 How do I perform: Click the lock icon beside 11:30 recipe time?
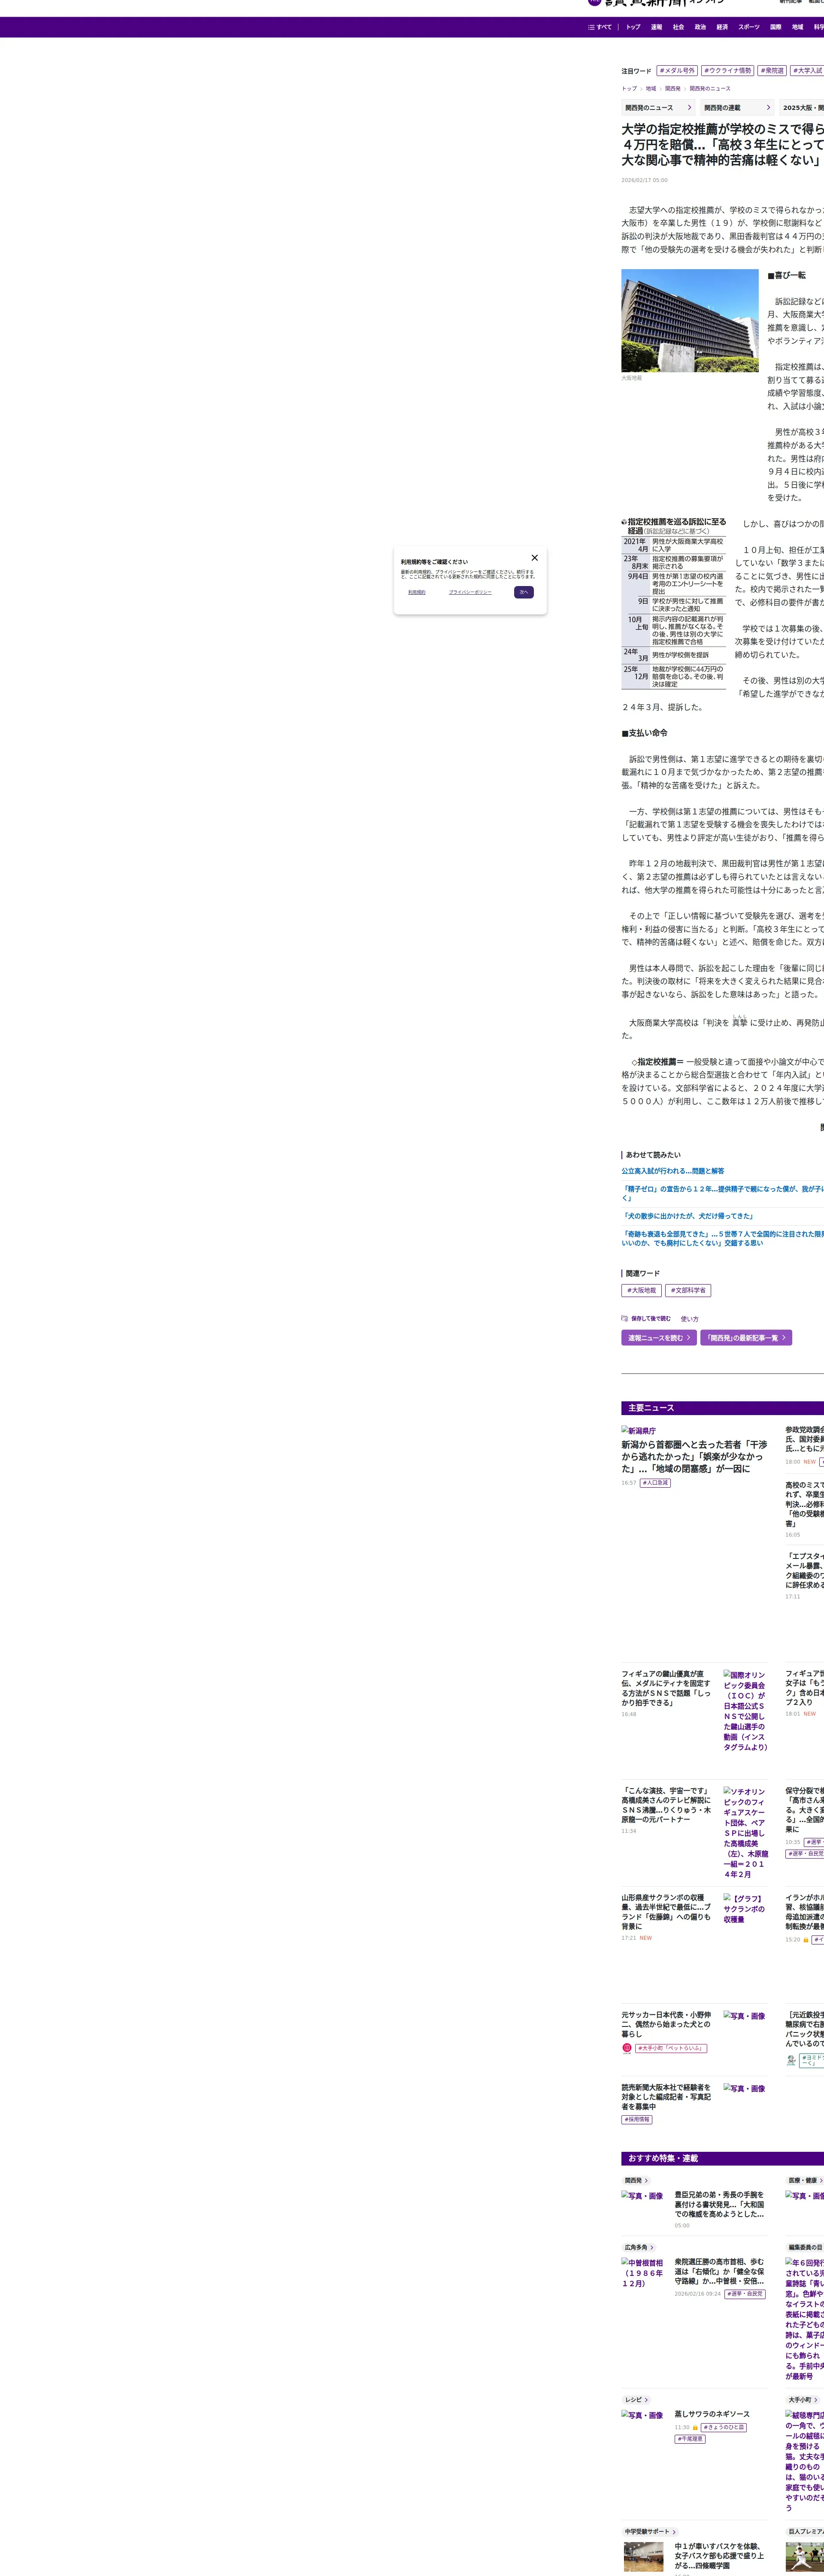(x=695, y=2427)
